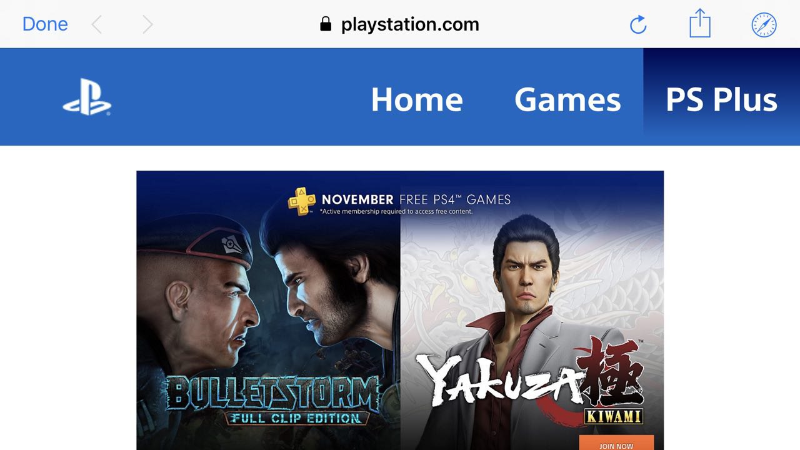The image size is (800, 450).
Task: Tap the padlock icon beside the URL
Action: (x=326, y=24)
